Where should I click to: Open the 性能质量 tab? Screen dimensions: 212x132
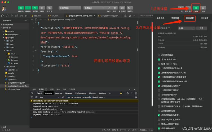[x=175, y=18]
